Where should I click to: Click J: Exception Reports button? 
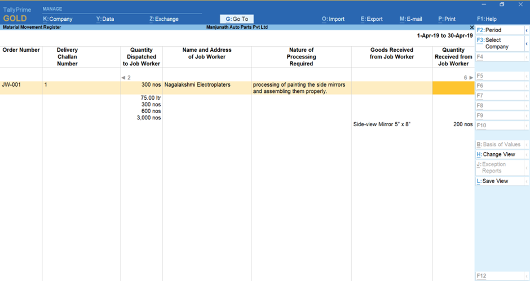click(500, 167)
